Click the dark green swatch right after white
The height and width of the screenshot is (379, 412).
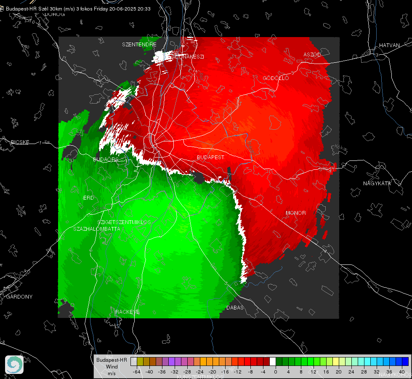(x=279, y=361)
